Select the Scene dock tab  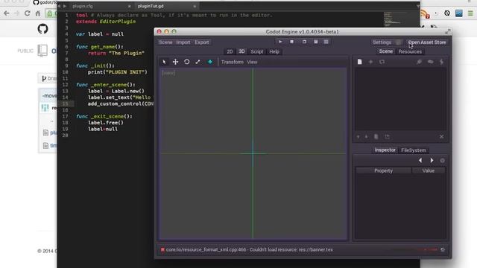[x=386, y=51]
